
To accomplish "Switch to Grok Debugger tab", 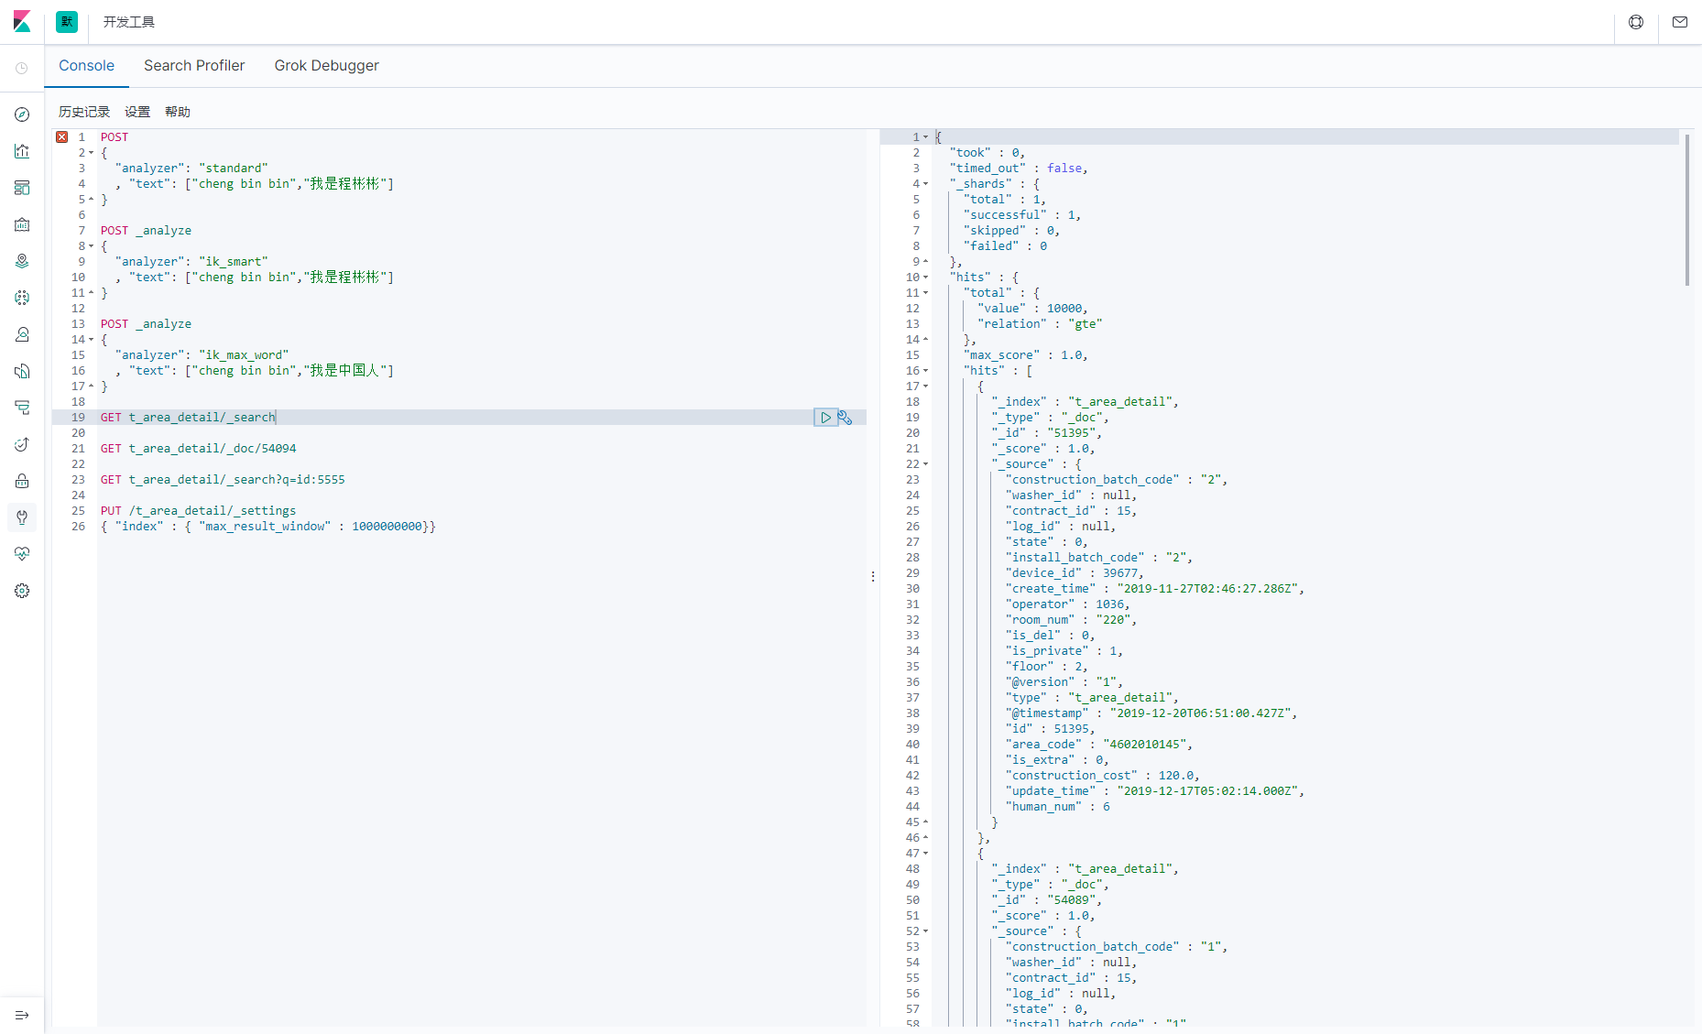I will (x=326, y=66).
